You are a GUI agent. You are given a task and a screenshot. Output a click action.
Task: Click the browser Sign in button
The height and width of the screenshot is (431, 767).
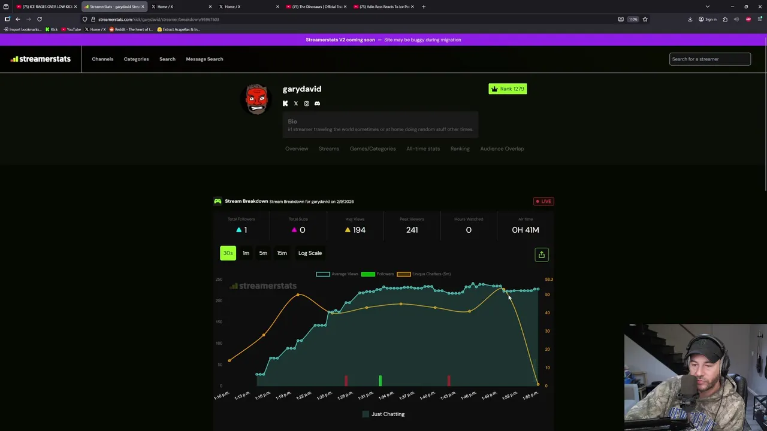pos(708,19)
